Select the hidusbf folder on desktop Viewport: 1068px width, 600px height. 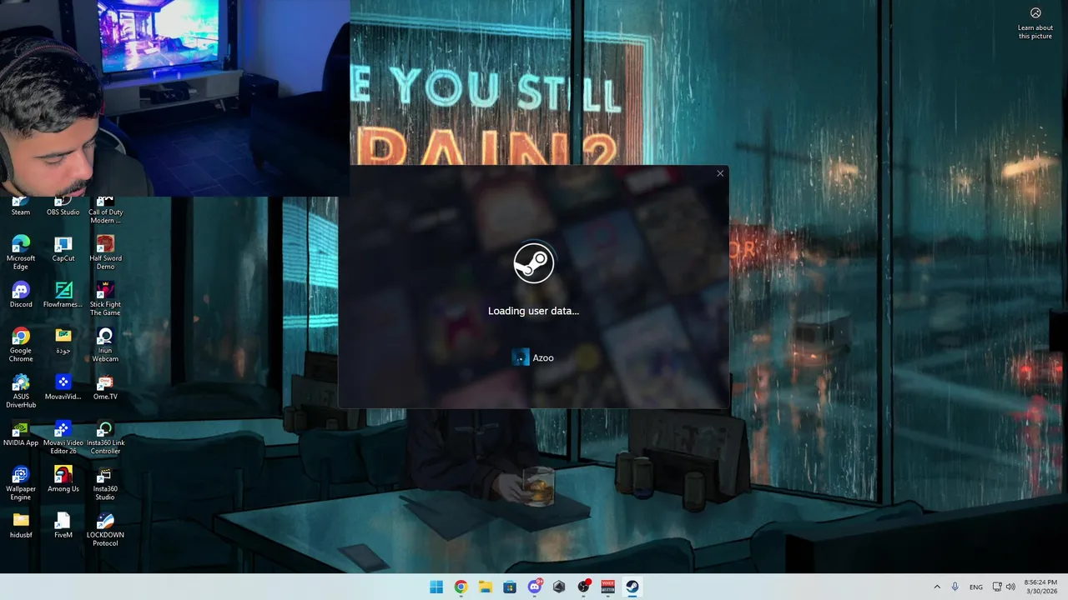coord(21,526)
